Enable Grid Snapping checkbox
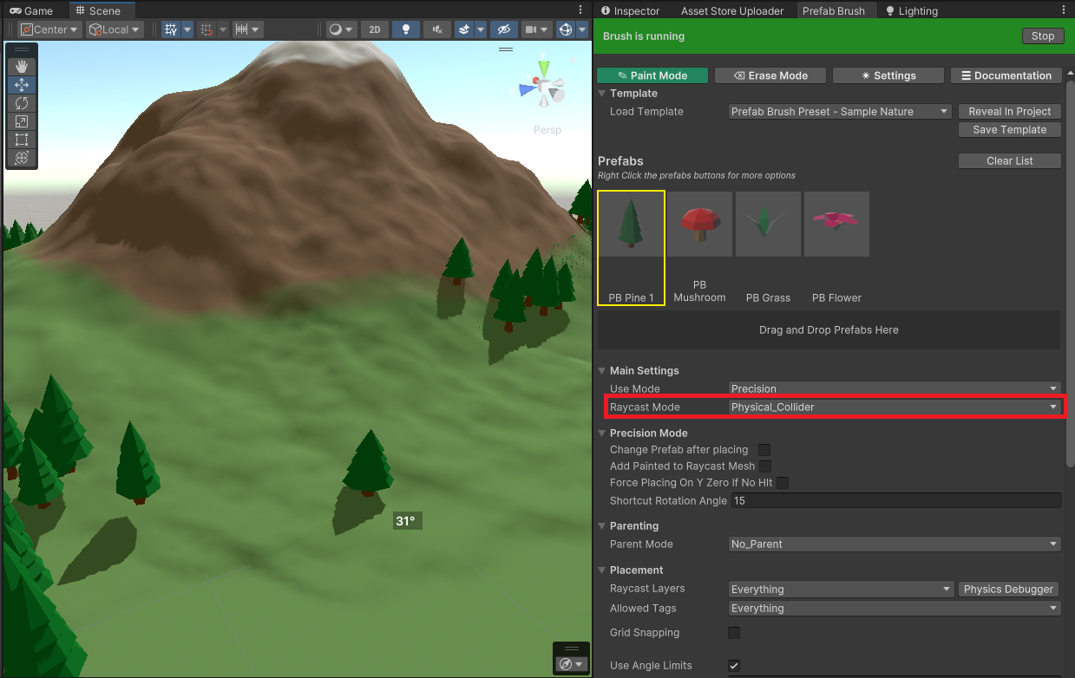Image resolution: width=1075 pixels, height=678 pixels. (x=734, y=633)
